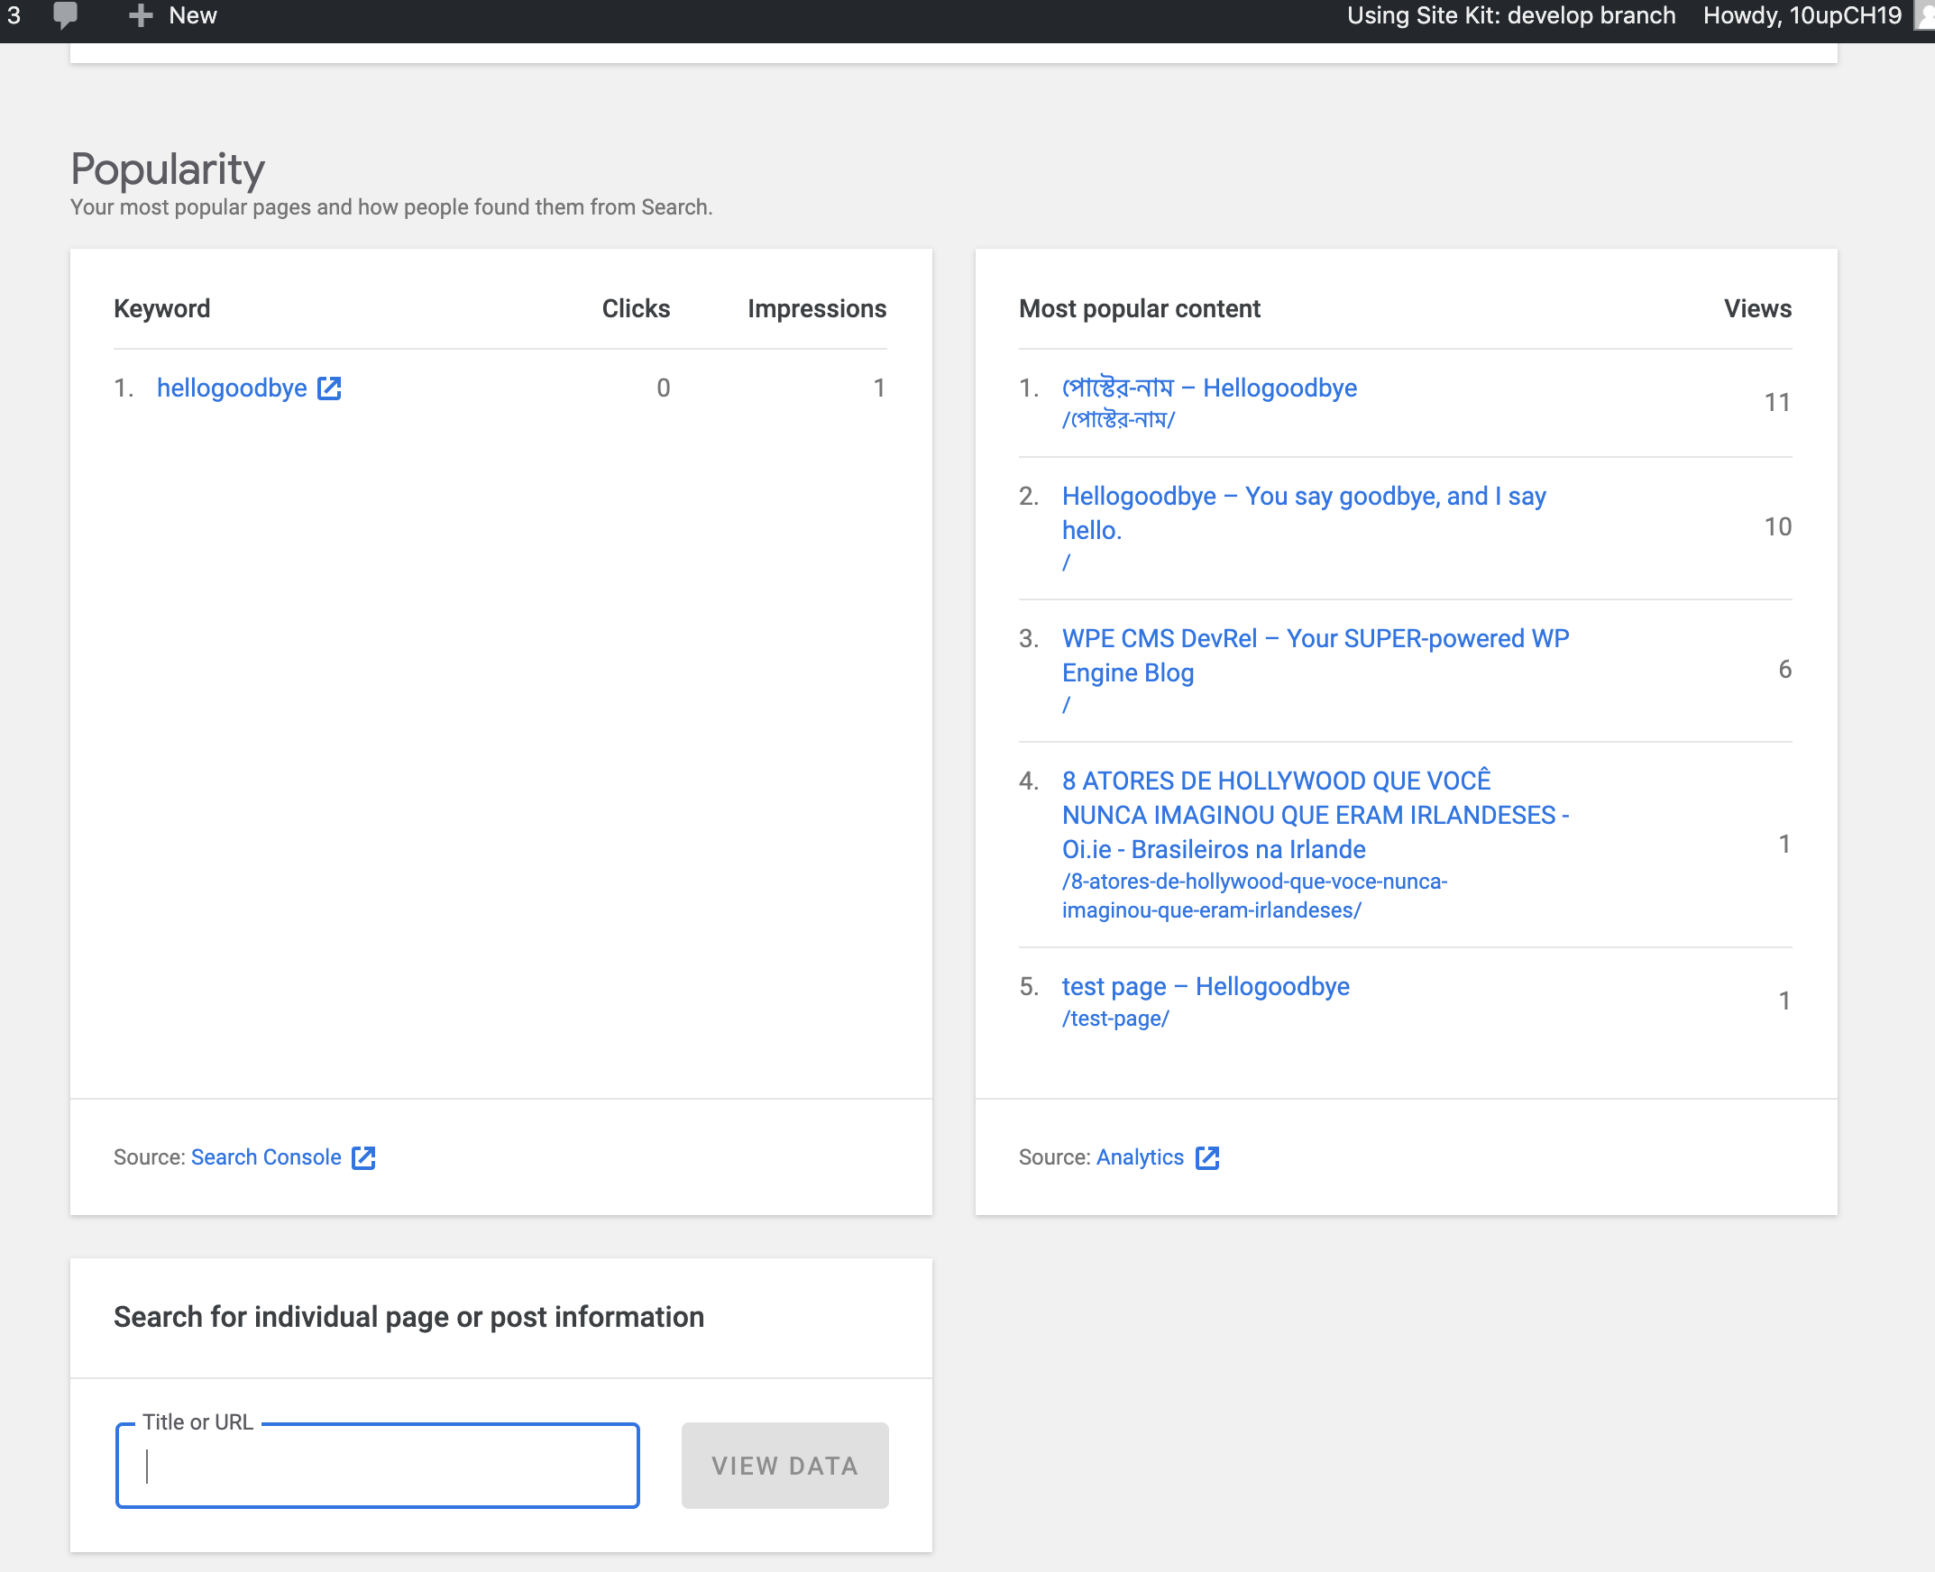Open the পোস্টের-নাম – Hellogoodbye post
The height and width of the screenshot is (1572, 1935).
1208,388
